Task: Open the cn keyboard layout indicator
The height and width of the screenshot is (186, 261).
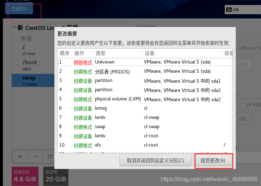Action: [243, 10]
